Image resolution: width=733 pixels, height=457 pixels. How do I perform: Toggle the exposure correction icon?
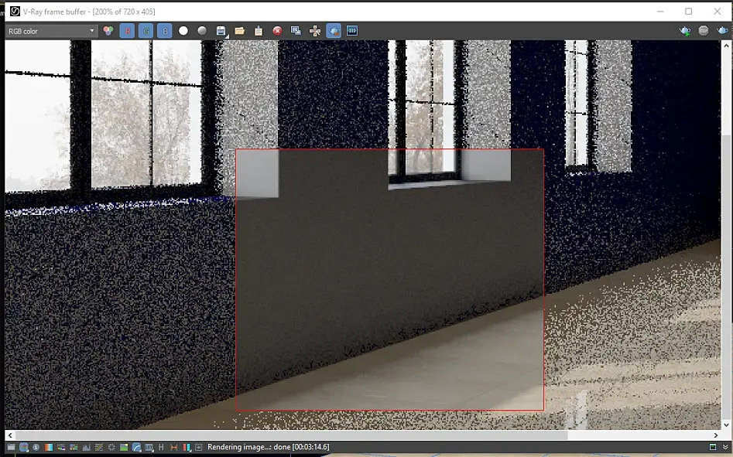111,447
